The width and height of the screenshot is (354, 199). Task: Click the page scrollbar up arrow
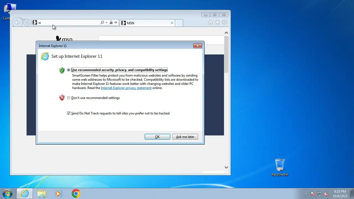coord(226,33)
